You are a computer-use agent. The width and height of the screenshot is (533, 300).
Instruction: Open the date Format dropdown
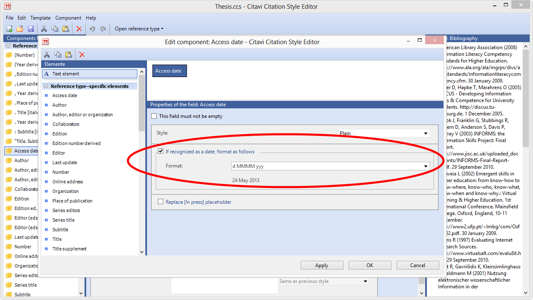click(426, 166)
